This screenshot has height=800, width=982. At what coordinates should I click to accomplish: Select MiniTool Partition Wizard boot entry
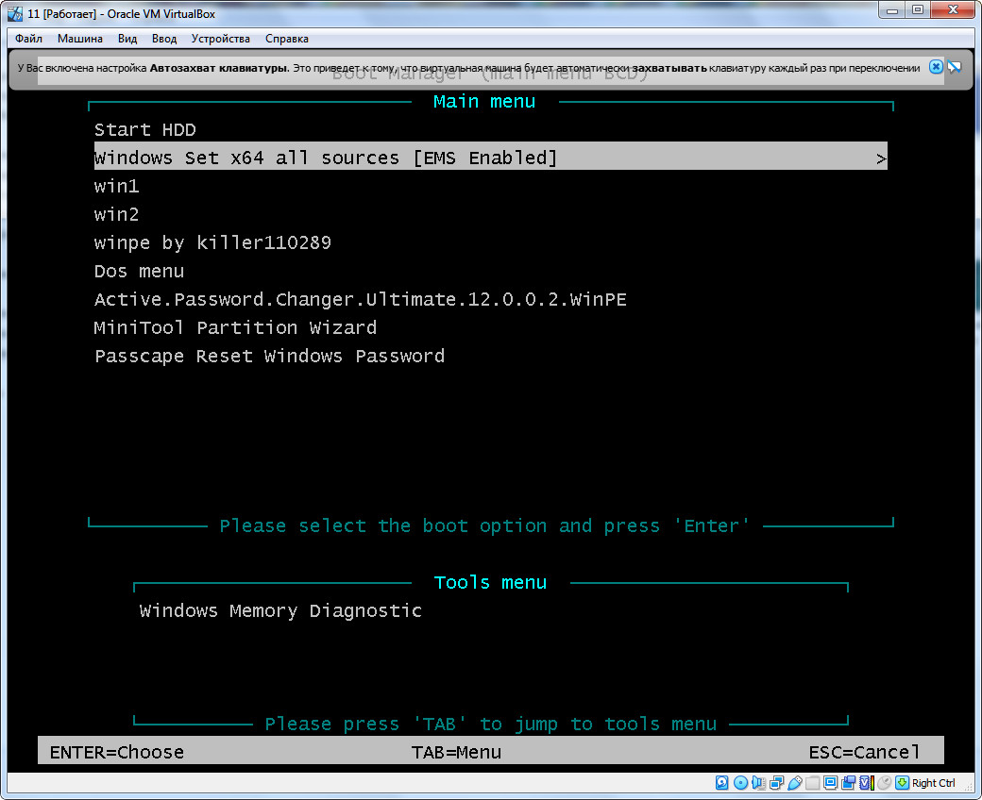tap(235, 328)
